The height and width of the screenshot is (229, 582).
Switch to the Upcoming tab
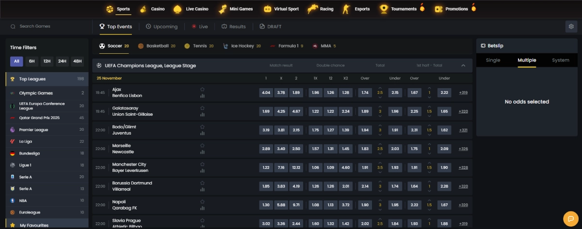(x=162, y=27)
